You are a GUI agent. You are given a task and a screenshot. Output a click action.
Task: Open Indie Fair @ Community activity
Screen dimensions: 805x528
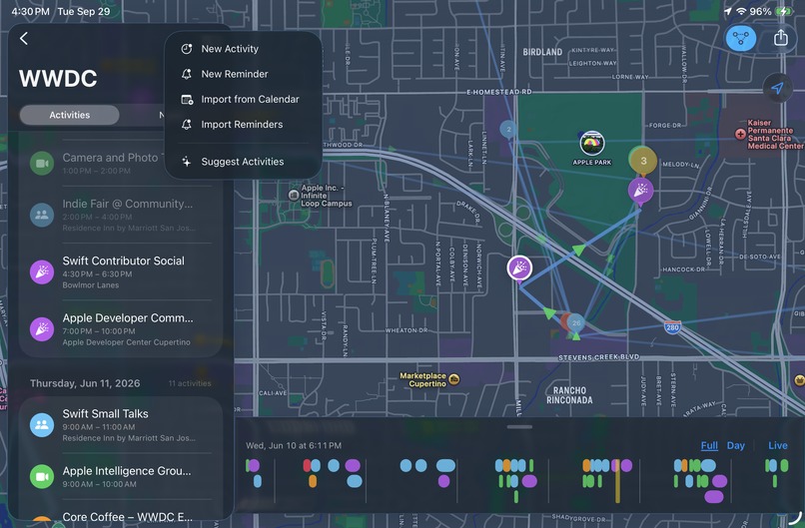tap(120, 215)
